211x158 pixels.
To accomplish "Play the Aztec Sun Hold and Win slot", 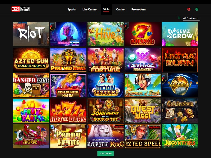I will pos(31,60).
